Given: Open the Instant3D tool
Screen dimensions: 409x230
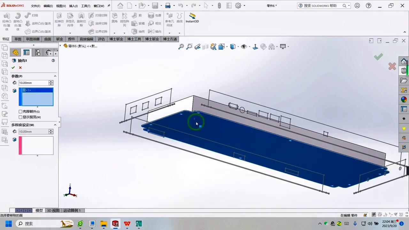Looking at the screenshot, I should [192, 18].
